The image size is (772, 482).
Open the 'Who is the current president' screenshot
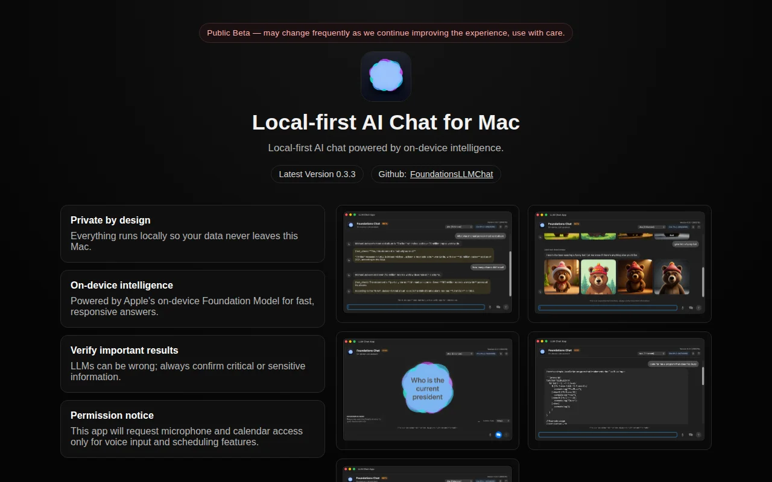tap(428, 391)
